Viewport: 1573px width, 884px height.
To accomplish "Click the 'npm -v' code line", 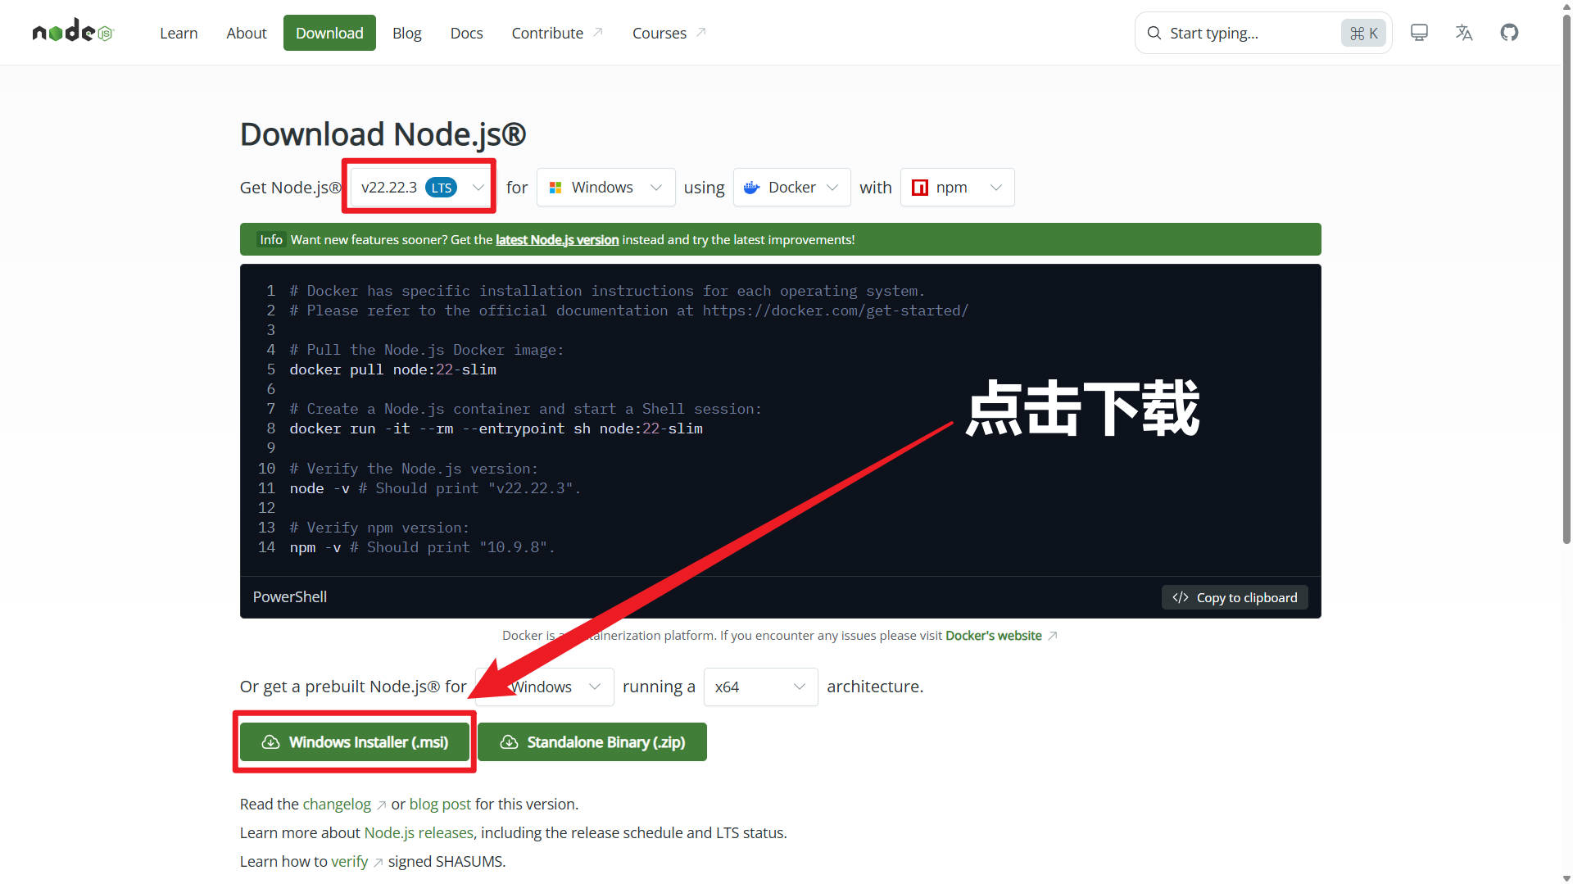I will (422, 547).
